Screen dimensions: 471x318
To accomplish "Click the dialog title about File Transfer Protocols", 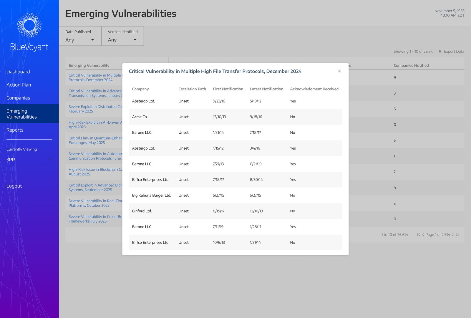I will point(215,71).
